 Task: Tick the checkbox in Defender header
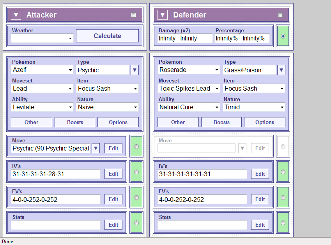(280, 15)
